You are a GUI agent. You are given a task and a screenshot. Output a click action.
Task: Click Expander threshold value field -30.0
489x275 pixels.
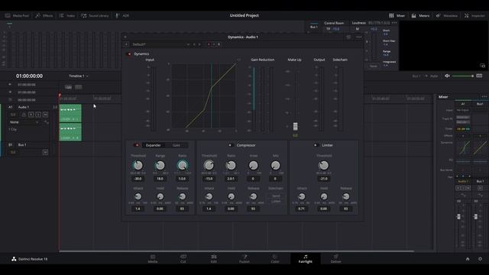pyautogui.click(x=138, y=179)
